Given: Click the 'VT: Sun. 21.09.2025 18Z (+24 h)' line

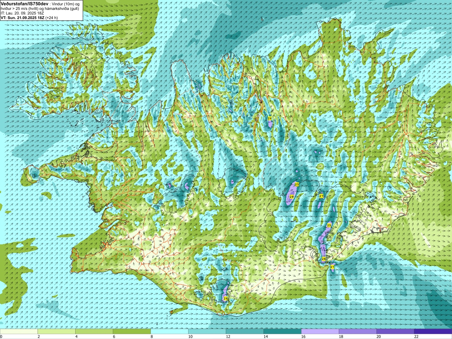Looking at the screenshot, I should (29, 18).
